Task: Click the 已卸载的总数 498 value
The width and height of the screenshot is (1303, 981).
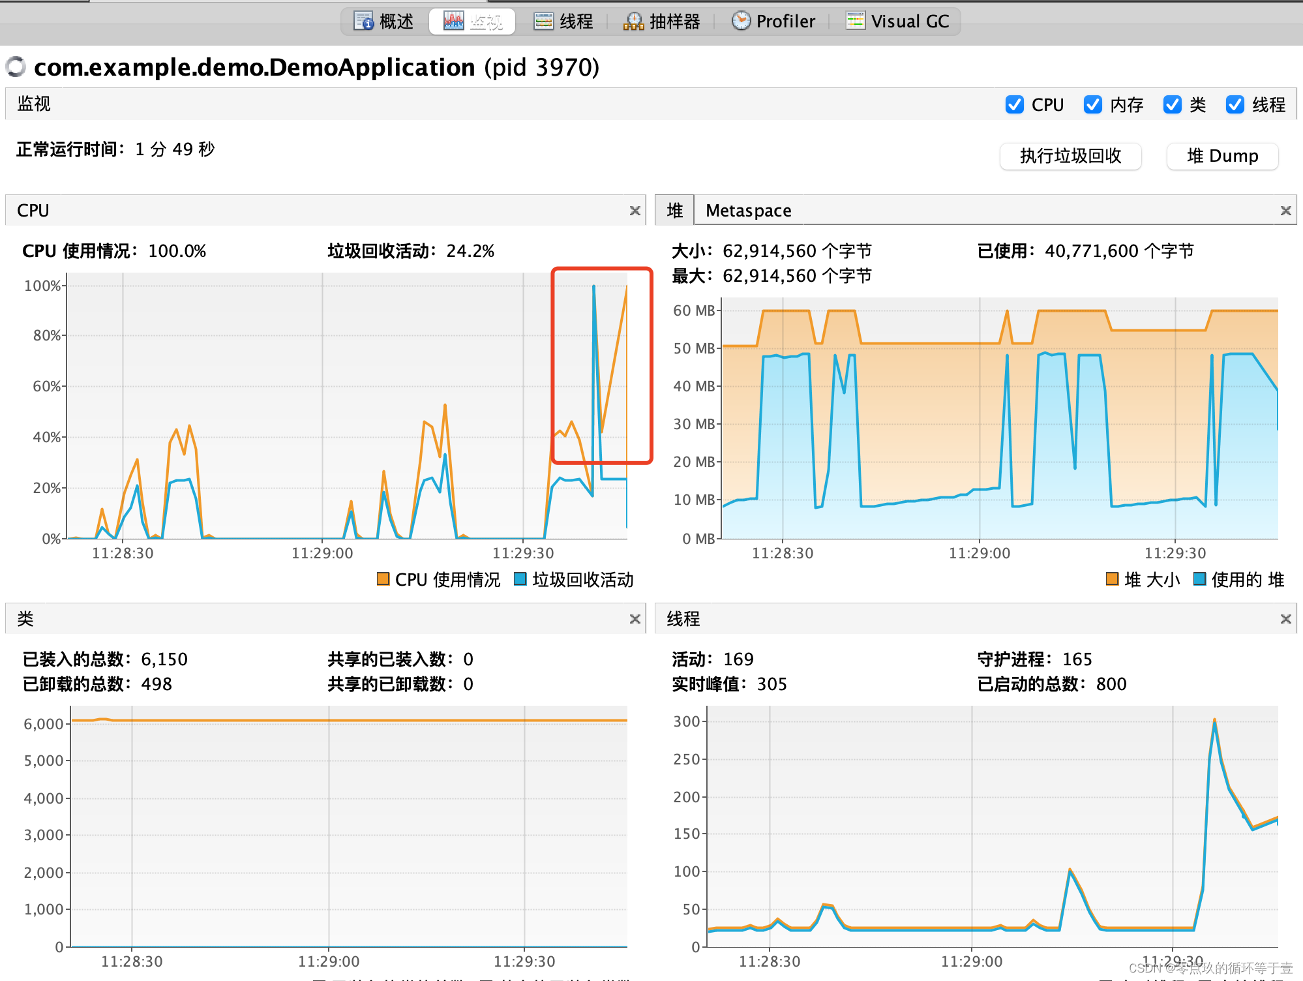Action: click(x=157, y=684)
